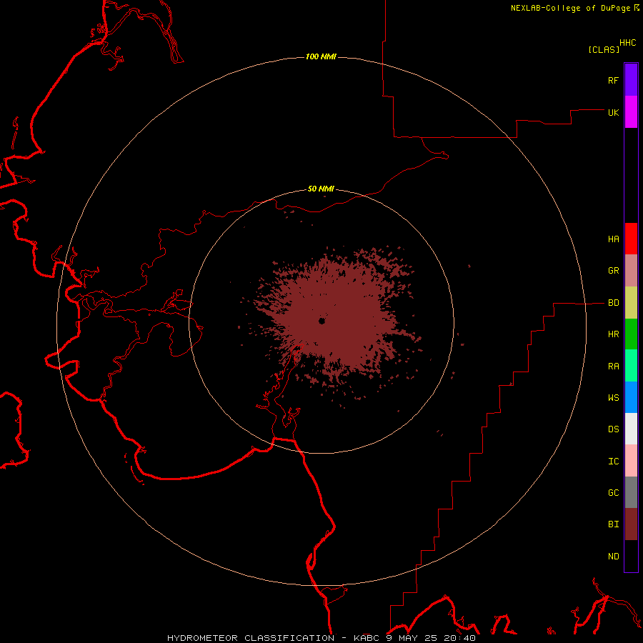Click the BD yellow legend swatch
643x643 pixels.
[x=631, y=303]
